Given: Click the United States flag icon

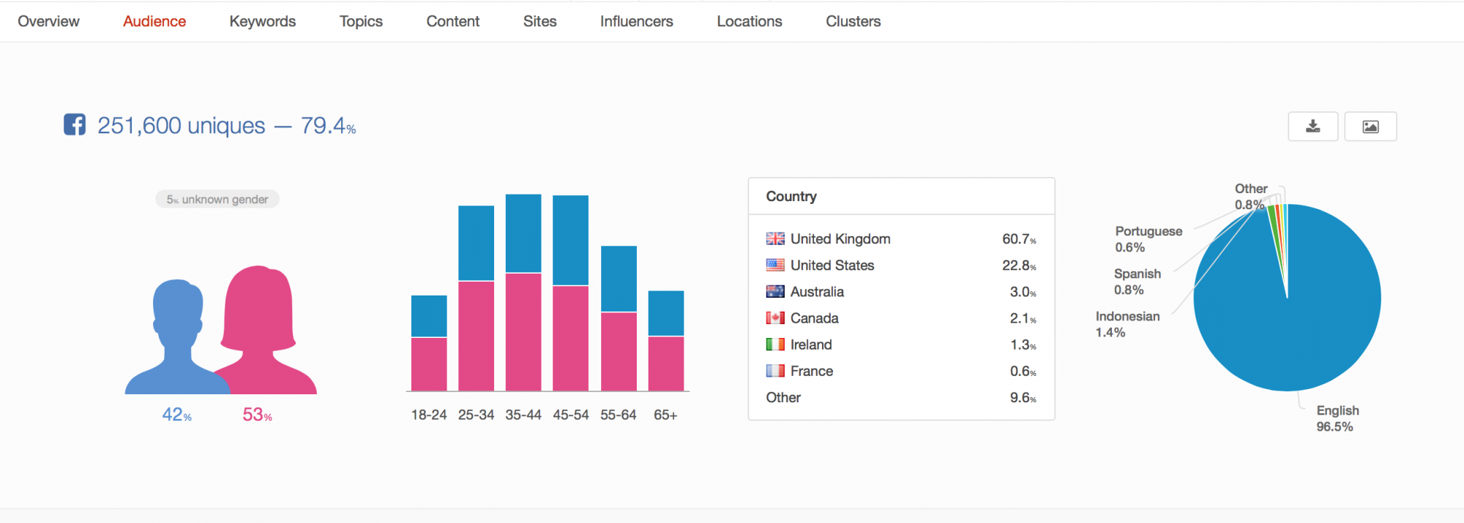Looking at the screenshot, I should click(775, 266).
